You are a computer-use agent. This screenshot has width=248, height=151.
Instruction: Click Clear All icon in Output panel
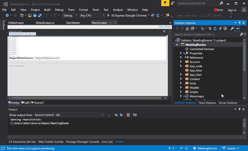tap(128, 115)
